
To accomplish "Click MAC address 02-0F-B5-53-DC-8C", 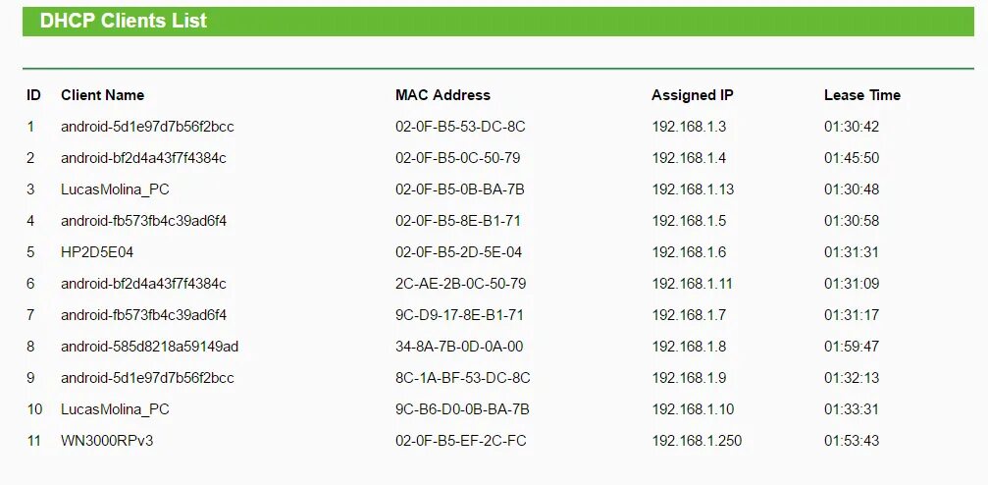I will click(460, 127).
